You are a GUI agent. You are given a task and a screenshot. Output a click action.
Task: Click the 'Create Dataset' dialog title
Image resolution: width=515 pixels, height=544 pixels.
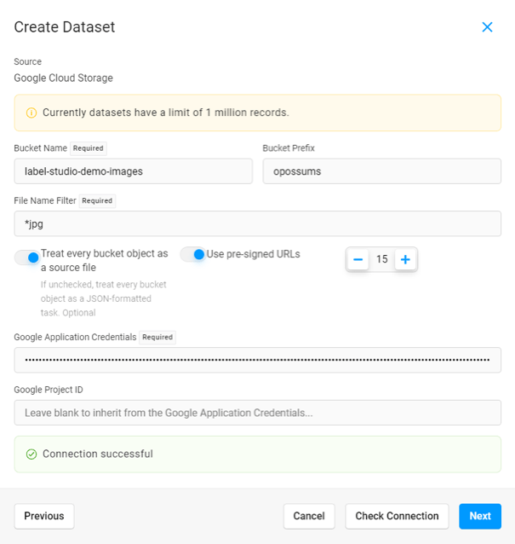pyautogui.click(x=65, y=27)
